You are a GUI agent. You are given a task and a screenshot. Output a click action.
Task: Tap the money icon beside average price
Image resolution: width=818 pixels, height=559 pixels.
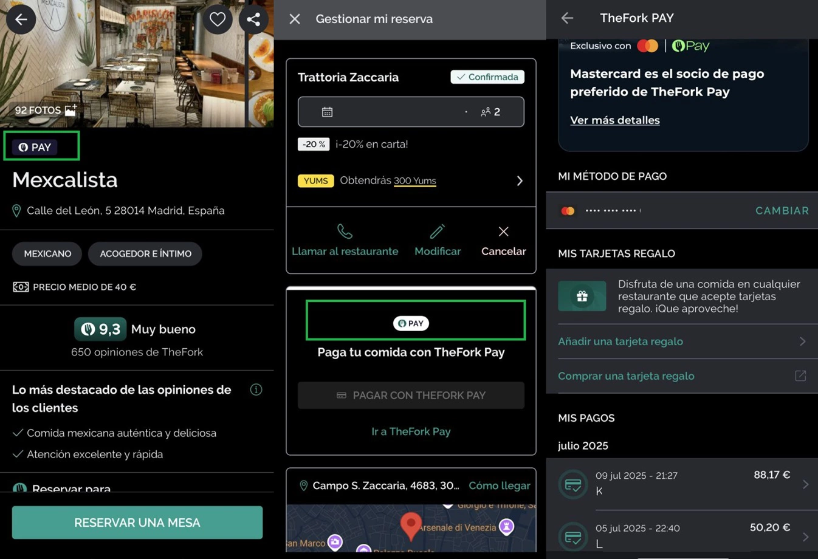21,287
